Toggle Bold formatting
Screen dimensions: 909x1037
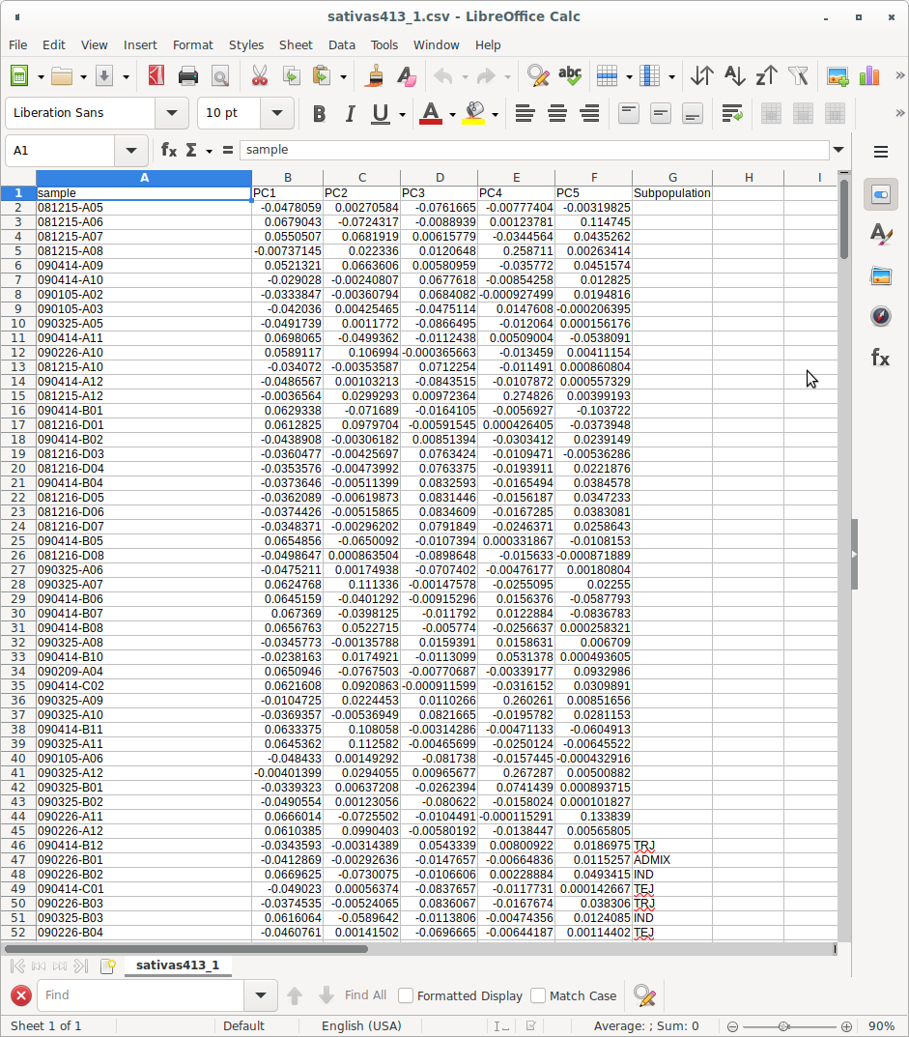[319, 113]
